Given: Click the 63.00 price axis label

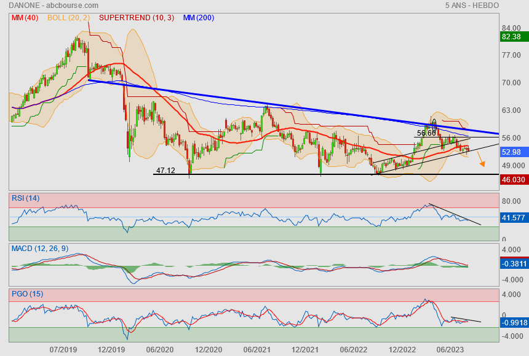Looking at the screenshot, I should tap(511, 110).
